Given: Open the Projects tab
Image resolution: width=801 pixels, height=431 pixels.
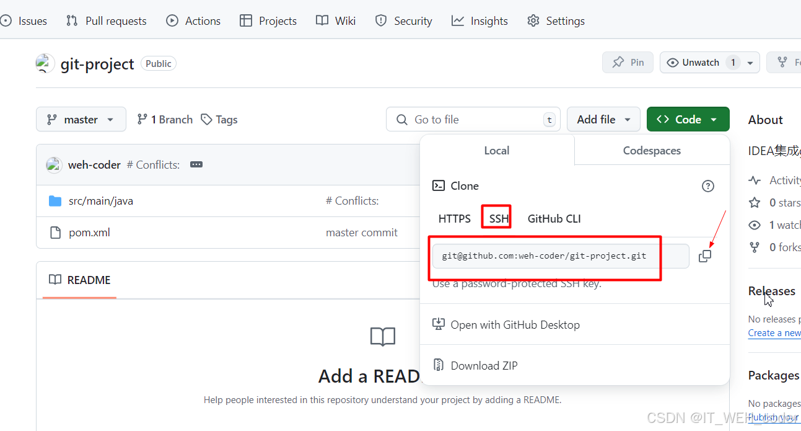Looking at the screenshot, I should pos(268,20).
